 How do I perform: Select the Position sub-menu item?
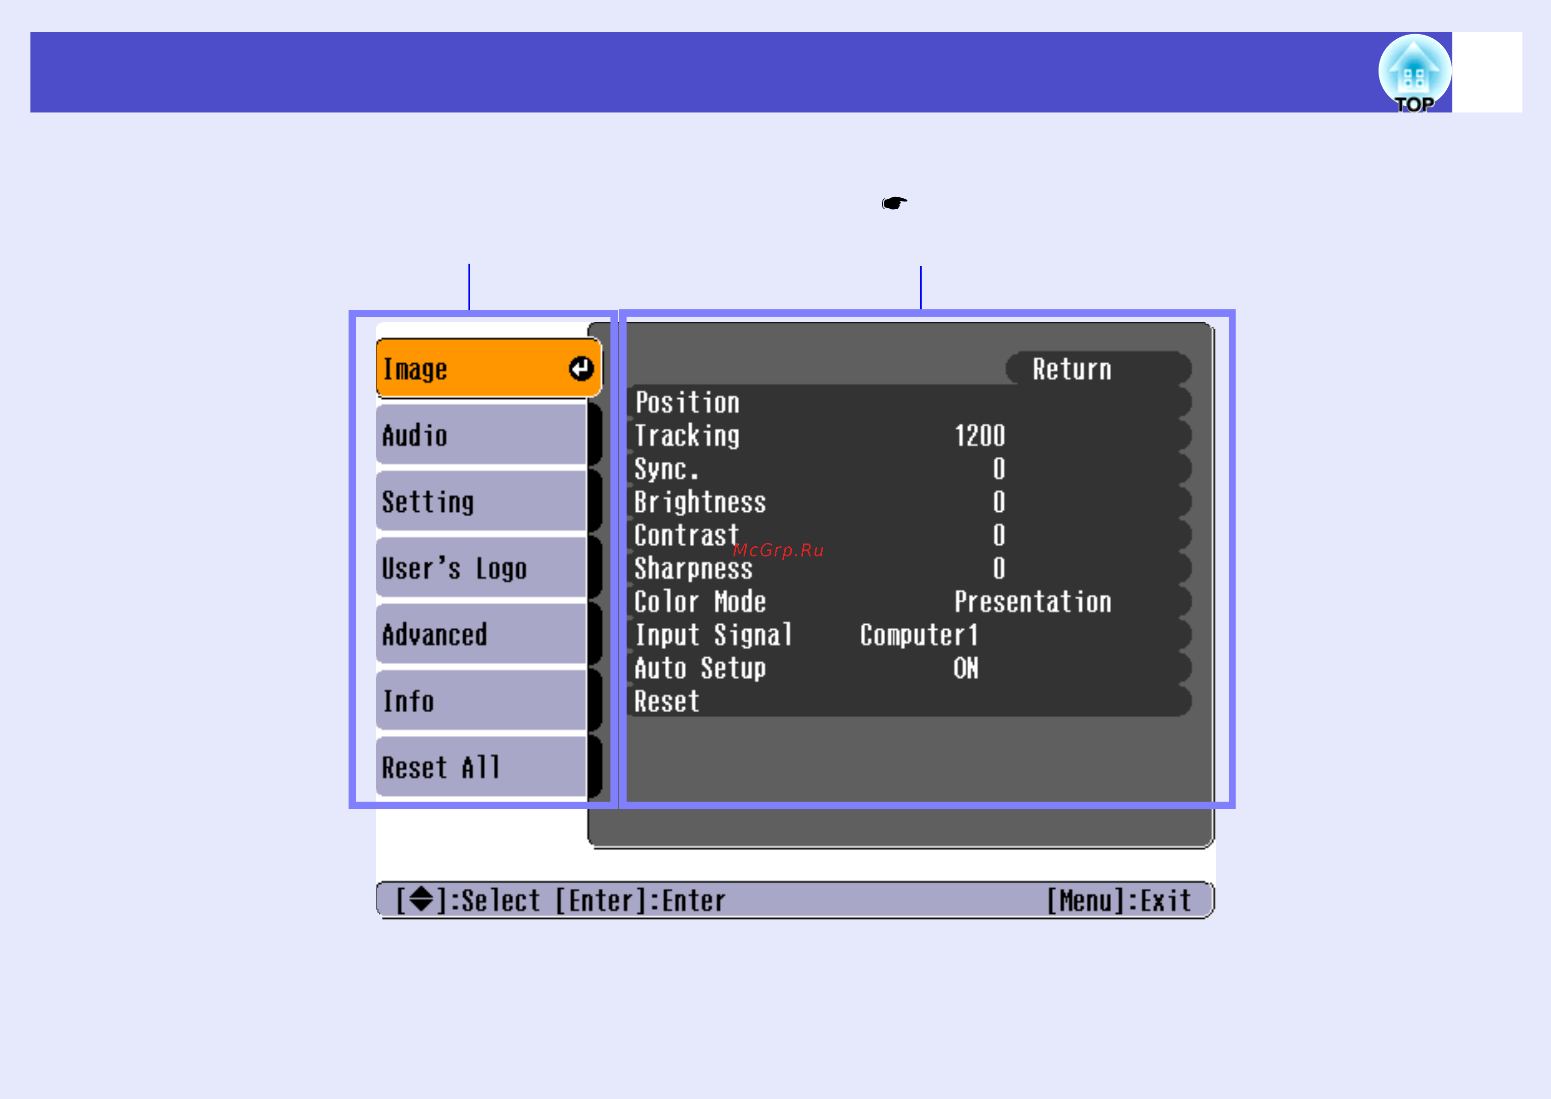tap(909, 402)
